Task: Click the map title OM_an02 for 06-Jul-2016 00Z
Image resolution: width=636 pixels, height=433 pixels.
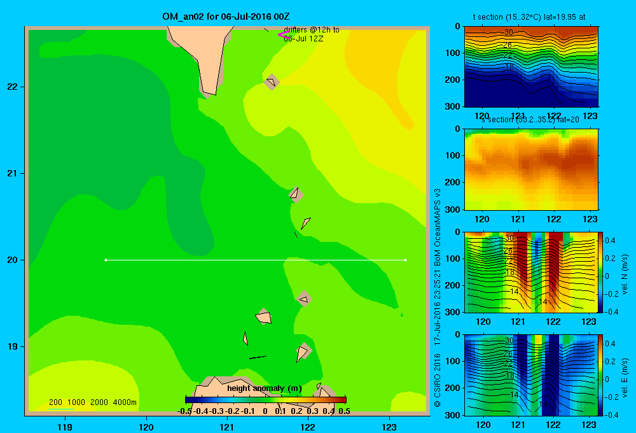Action: [x=226, y=17]
